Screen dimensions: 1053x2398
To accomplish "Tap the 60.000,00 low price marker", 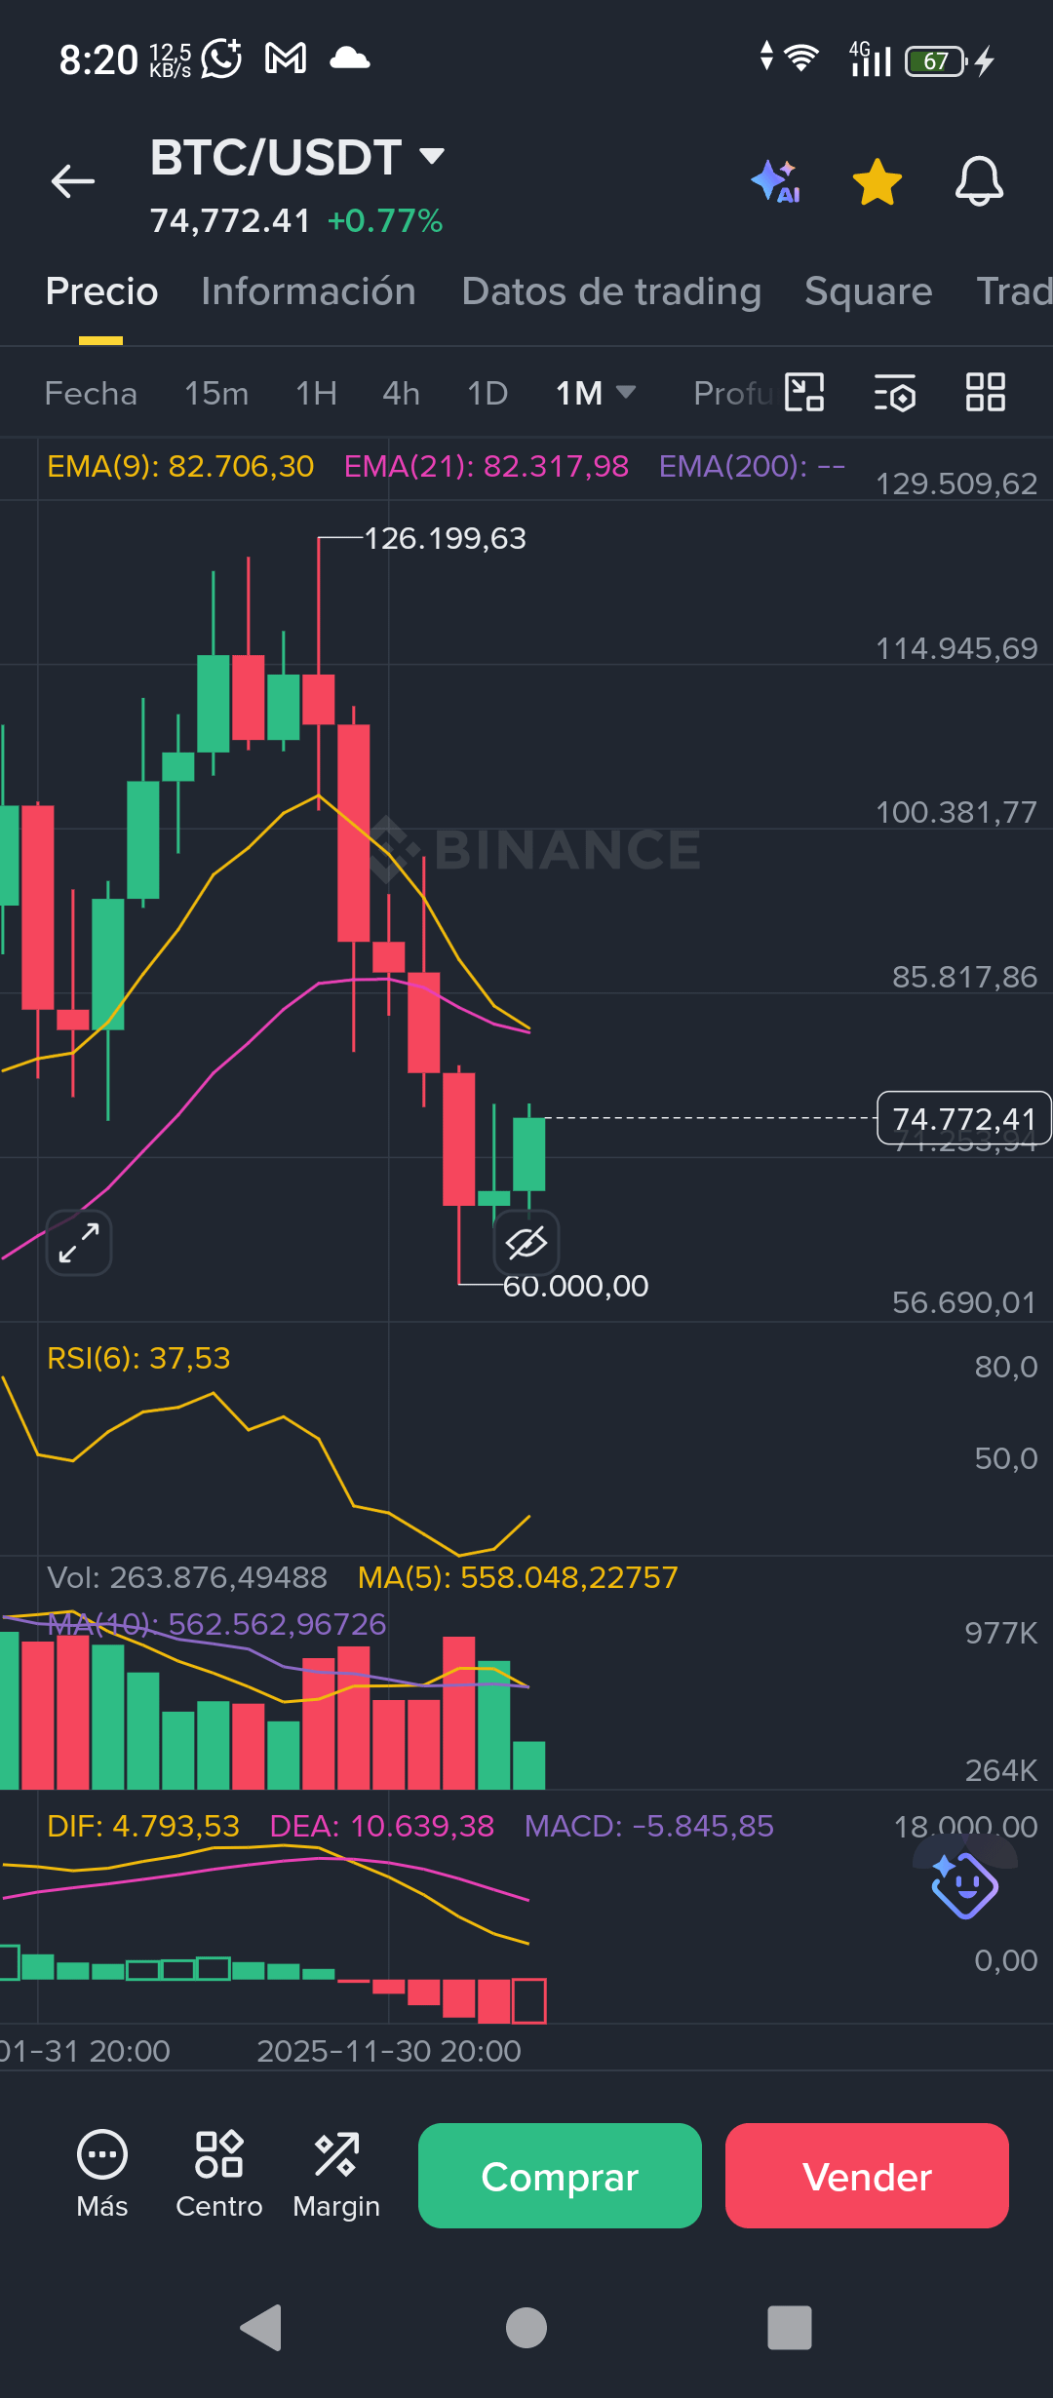I will coord(575,1286).
